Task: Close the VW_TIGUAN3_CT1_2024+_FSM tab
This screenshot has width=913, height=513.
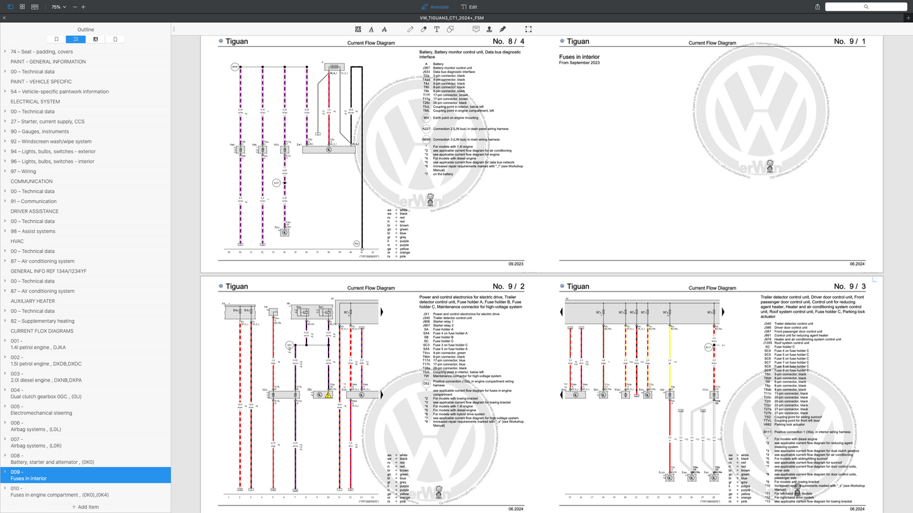Action: click(x=4, y=18)
